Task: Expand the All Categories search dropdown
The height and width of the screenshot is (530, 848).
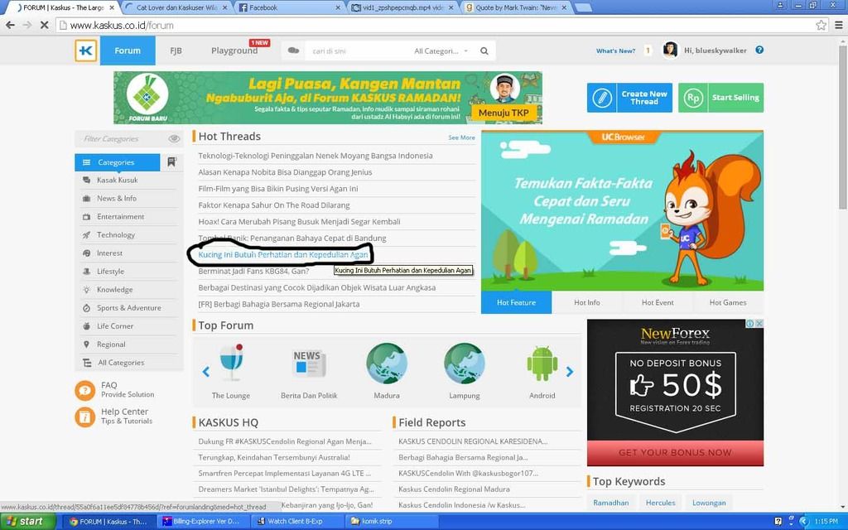Action: (441, 51)
